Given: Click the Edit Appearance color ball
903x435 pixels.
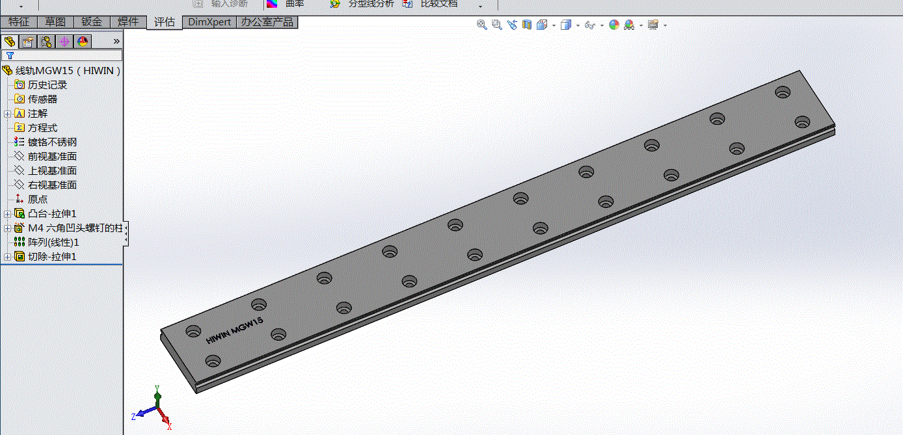Looking at the screenshot, I should (x=613, y=25).
